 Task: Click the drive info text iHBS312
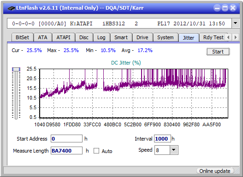coord(113,24)
